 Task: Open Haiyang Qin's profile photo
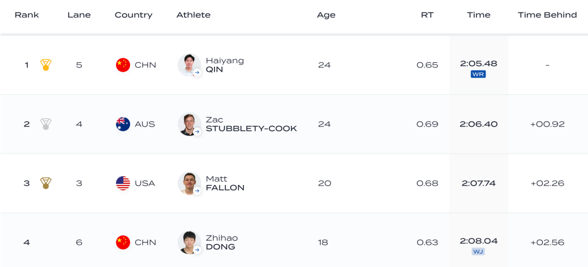[x=189, y=65]
